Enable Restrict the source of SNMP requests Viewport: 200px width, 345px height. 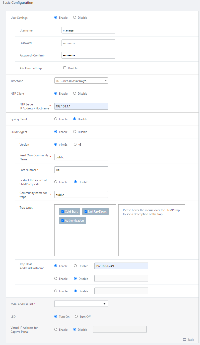coord(56,182)
